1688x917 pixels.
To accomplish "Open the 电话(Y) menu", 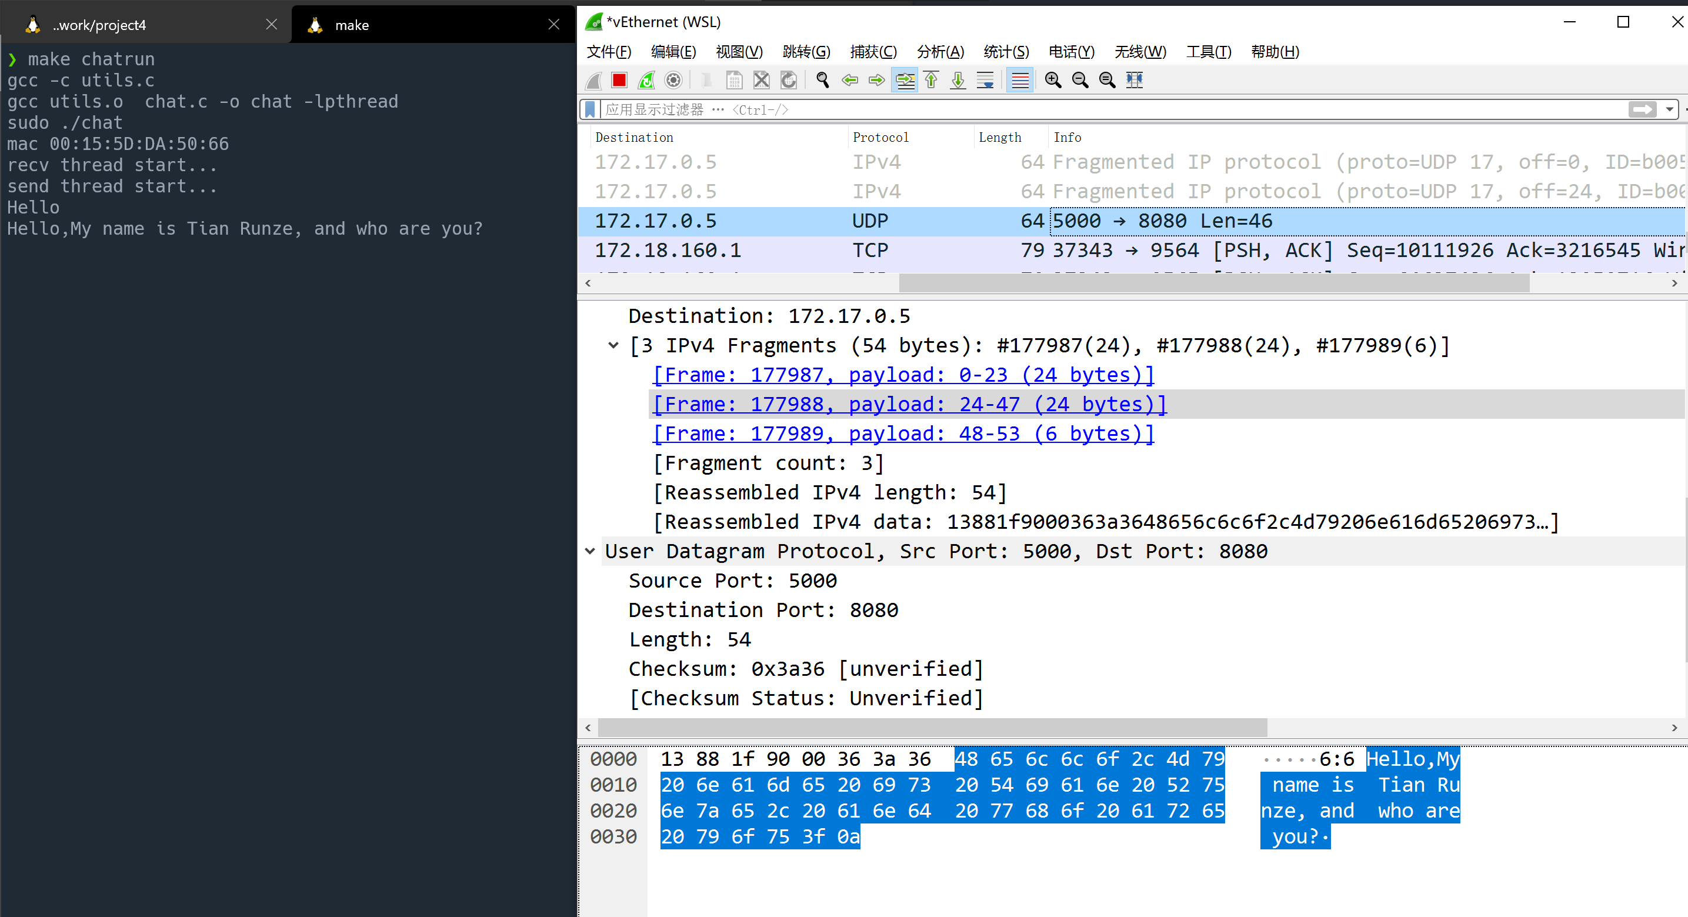I will pyautogui.click(x=1072, y=52).
